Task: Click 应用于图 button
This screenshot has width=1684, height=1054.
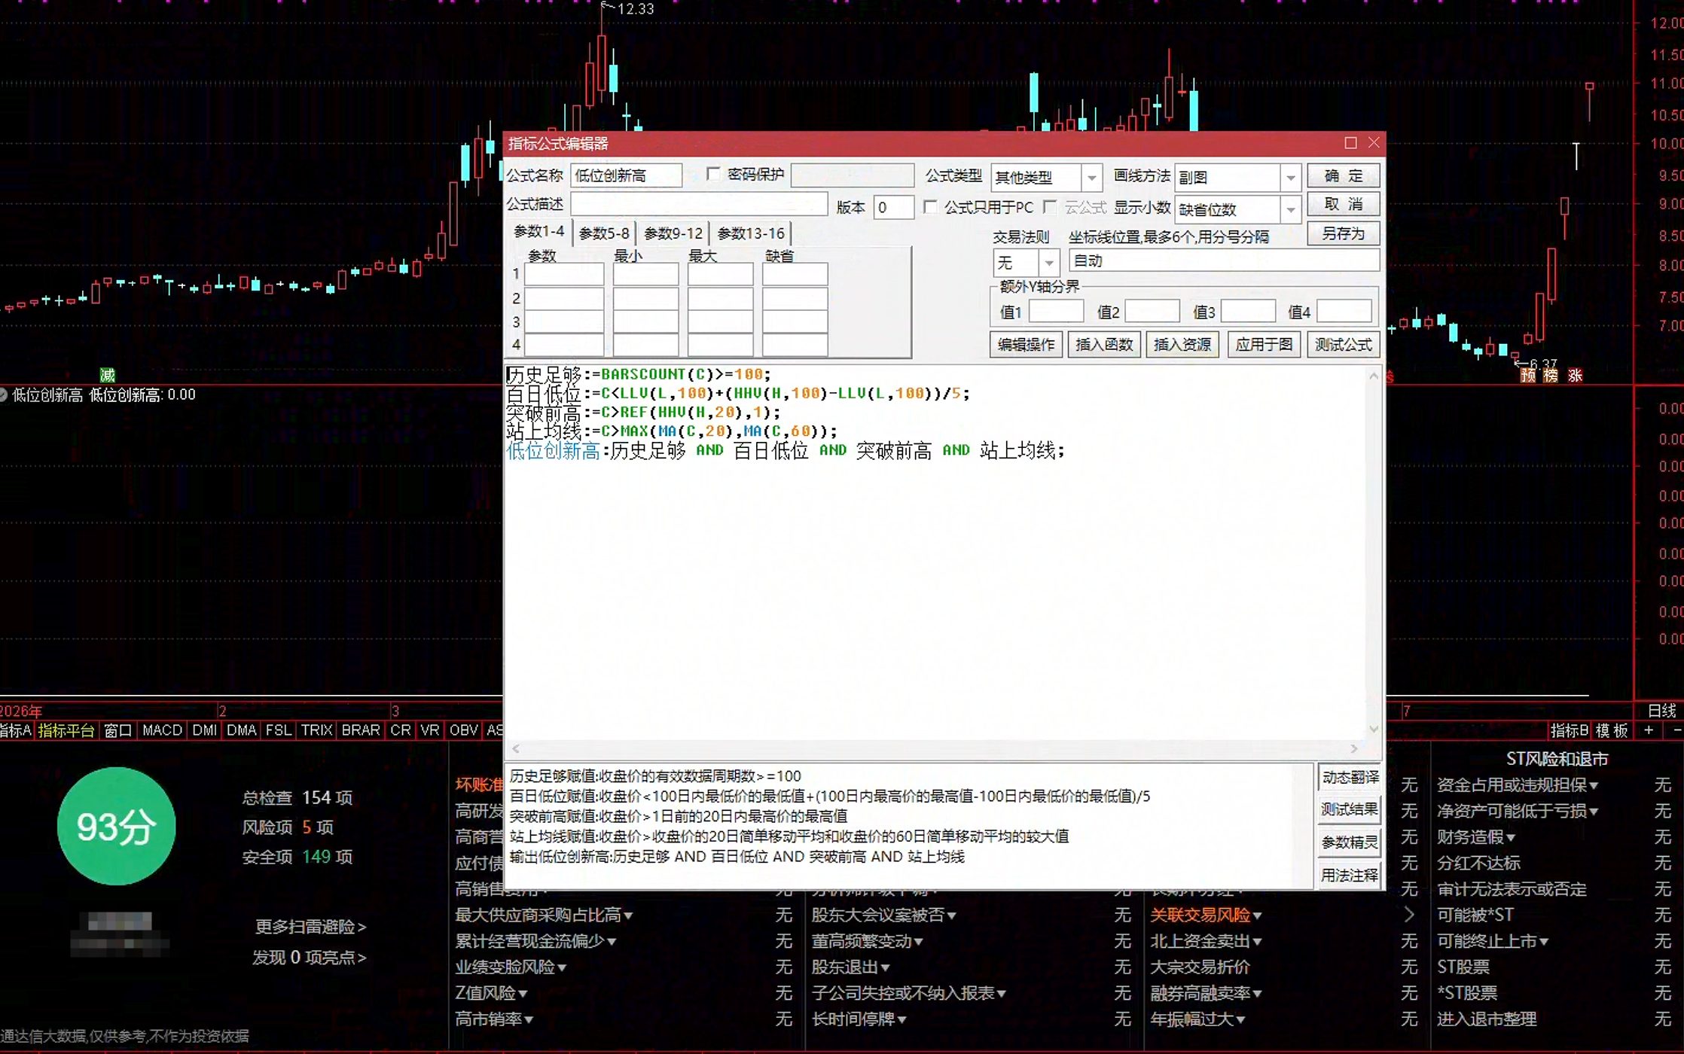Action: coord(1263,345)
